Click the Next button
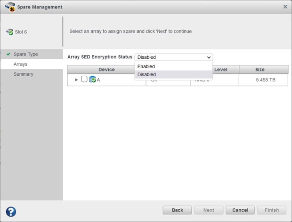292x222 pixels. click(209, 210)
